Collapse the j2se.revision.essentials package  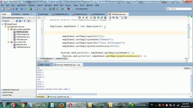pyautogui.click(x=8, y=29)
